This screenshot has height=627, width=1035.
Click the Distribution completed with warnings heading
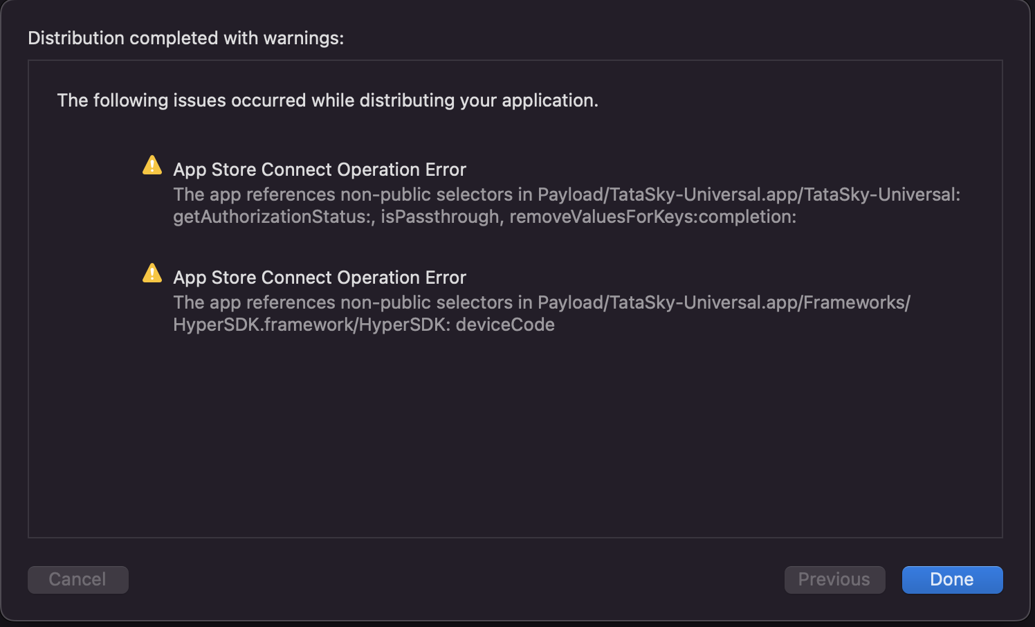pyautogui.click(x=185, y=38)
